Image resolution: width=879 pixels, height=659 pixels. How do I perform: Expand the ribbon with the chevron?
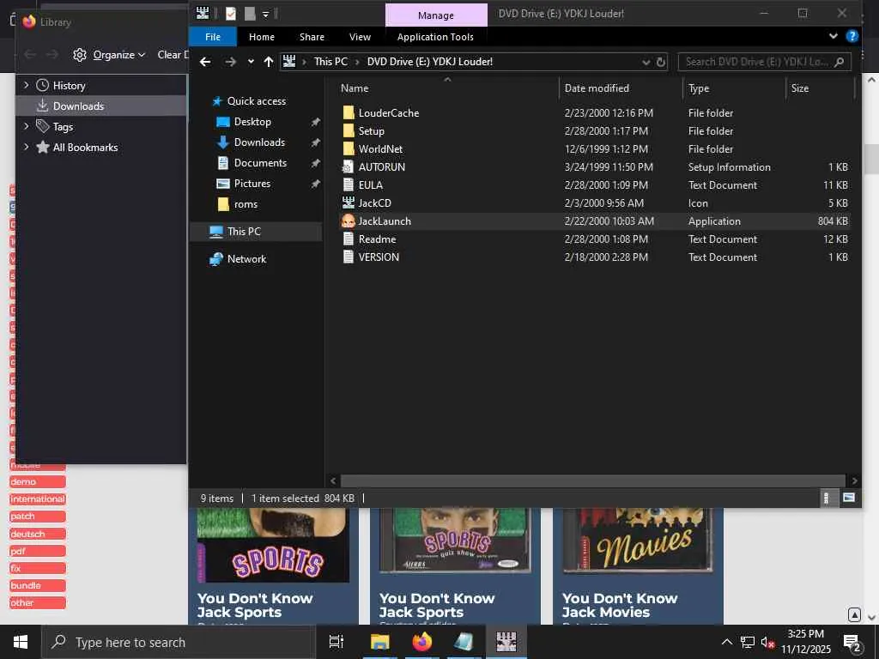point(833,37)
